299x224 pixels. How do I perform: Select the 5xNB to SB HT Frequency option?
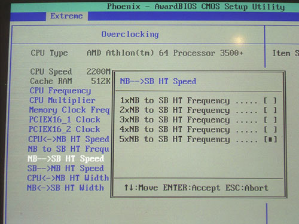199,139
